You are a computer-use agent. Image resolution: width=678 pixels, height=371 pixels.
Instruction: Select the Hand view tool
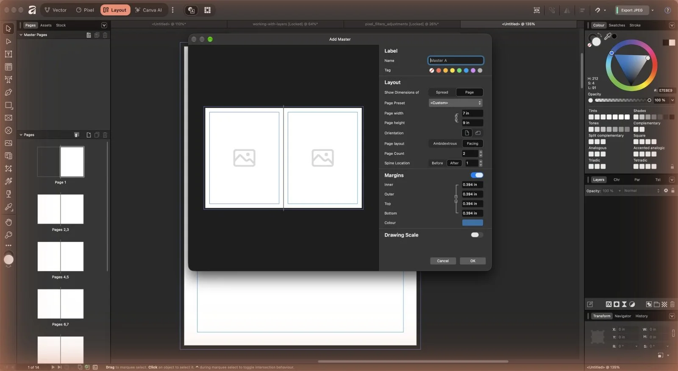coord(8,222)
